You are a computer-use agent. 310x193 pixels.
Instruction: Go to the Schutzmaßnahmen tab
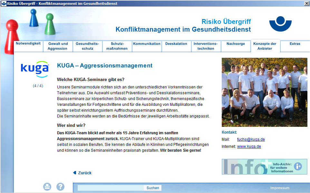117,46
